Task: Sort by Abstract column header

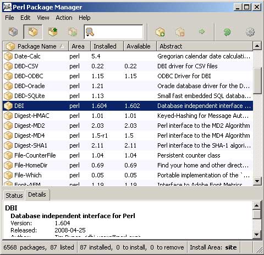Action: pos(205,46)
